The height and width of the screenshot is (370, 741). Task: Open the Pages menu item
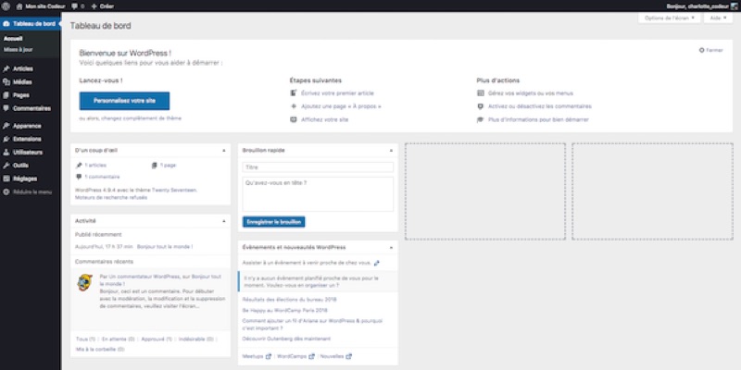(22, 95)
